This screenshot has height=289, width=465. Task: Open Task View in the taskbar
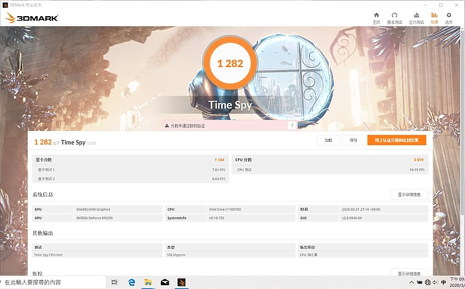114,282
